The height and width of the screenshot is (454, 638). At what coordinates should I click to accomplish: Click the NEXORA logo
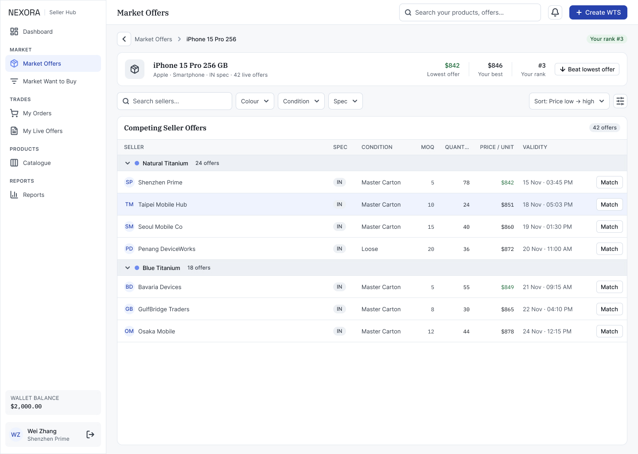[24, 12]
